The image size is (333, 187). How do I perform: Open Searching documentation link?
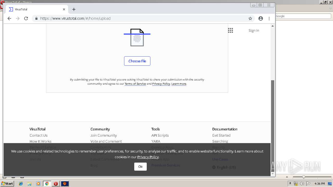point(220,141)
